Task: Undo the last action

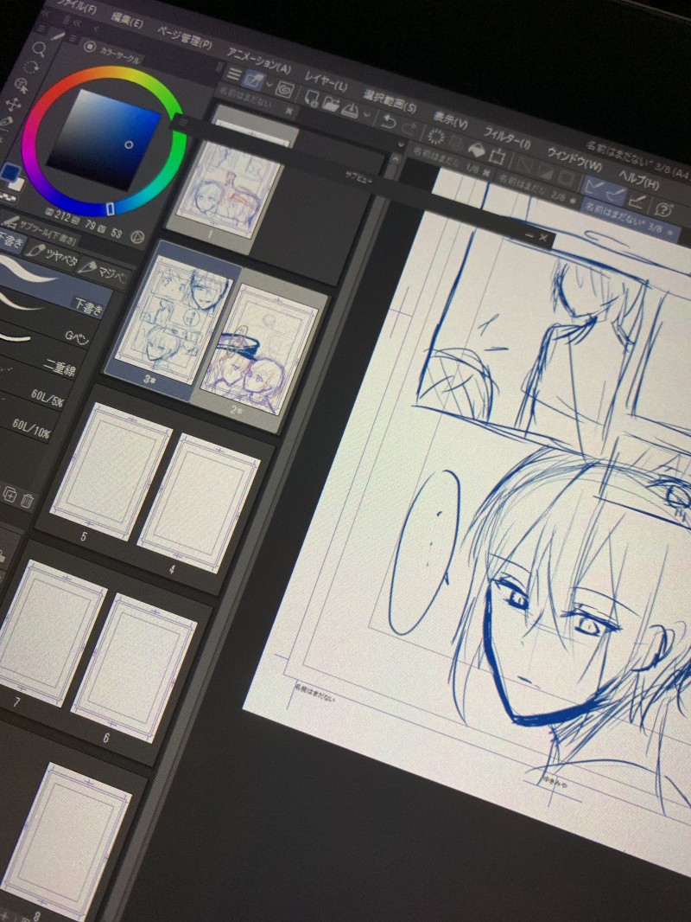Action: (388, 122)
